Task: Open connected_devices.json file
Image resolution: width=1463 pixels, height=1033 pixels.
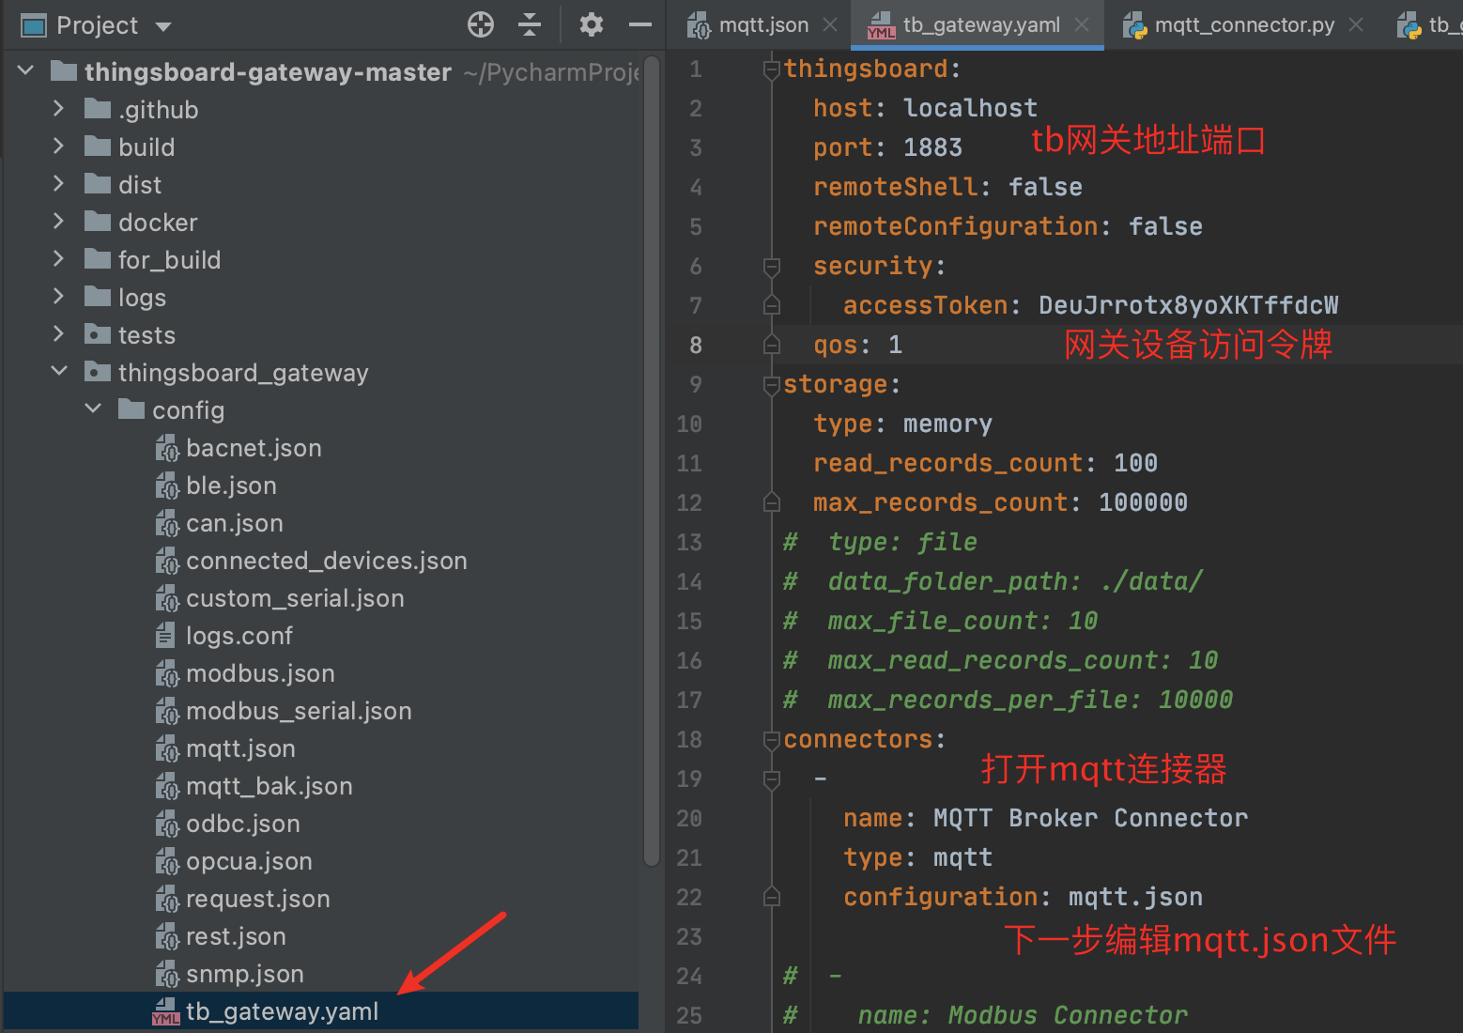Action: (x=326, y=561)
